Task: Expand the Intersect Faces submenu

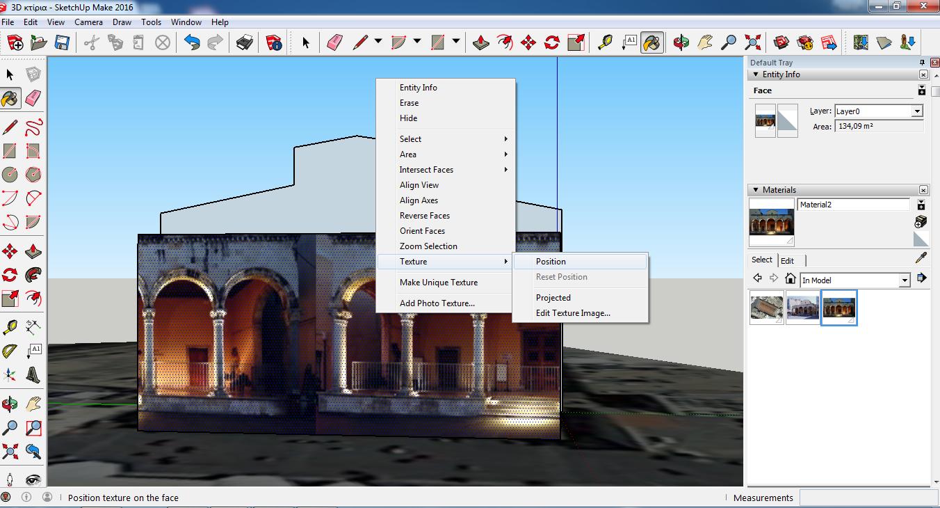Action: click(446, 170)
